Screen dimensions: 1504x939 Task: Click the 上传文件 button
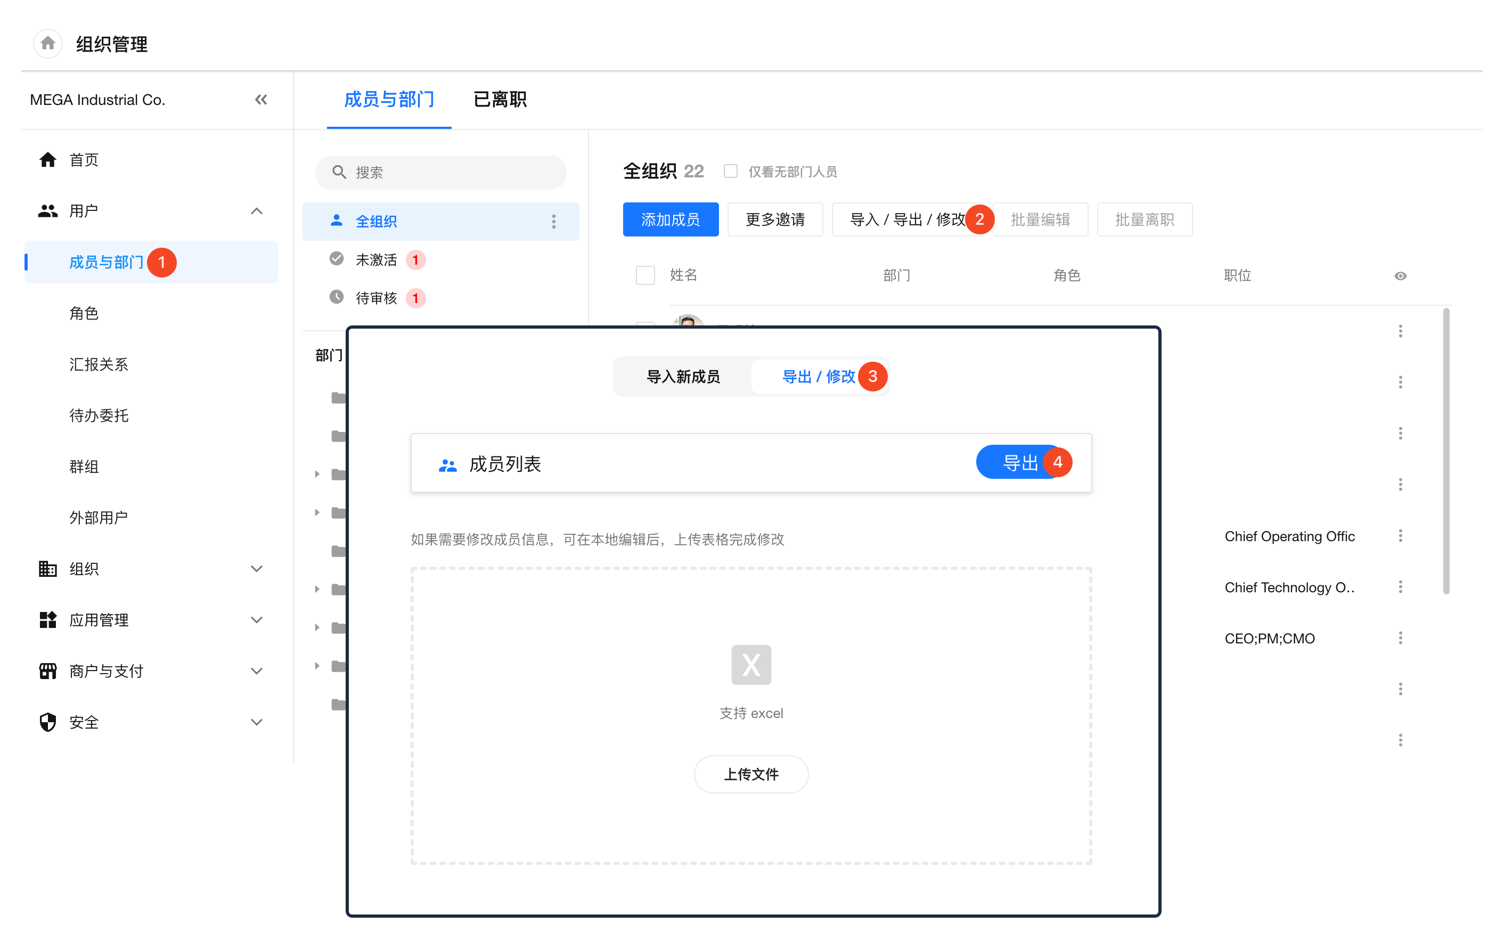(751, 774)
